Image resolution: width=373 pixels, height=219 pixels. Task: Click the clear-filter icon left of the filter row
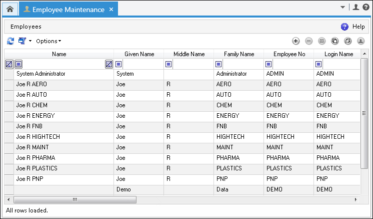pyautogui.click(x=9, y=64)
